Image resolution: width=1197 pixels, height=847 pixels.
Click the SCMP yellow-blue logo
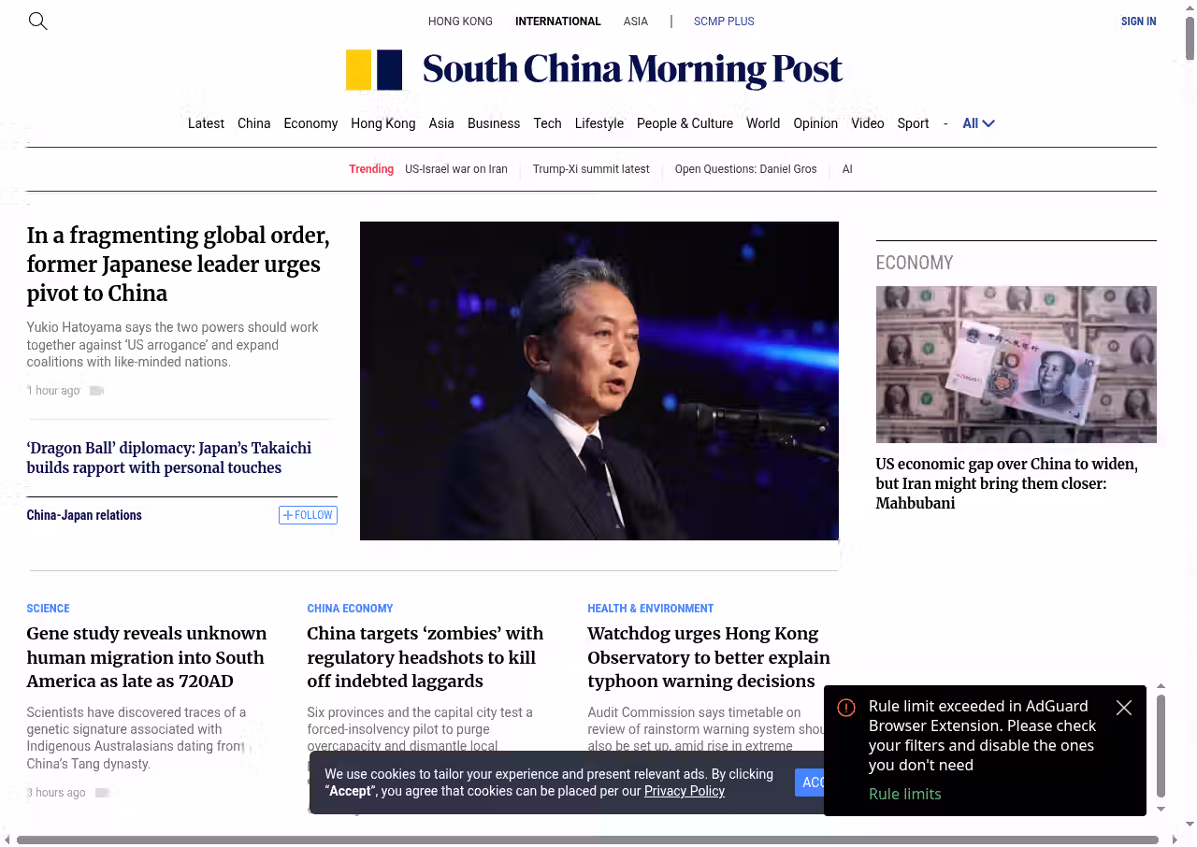(x=374, y=70)
